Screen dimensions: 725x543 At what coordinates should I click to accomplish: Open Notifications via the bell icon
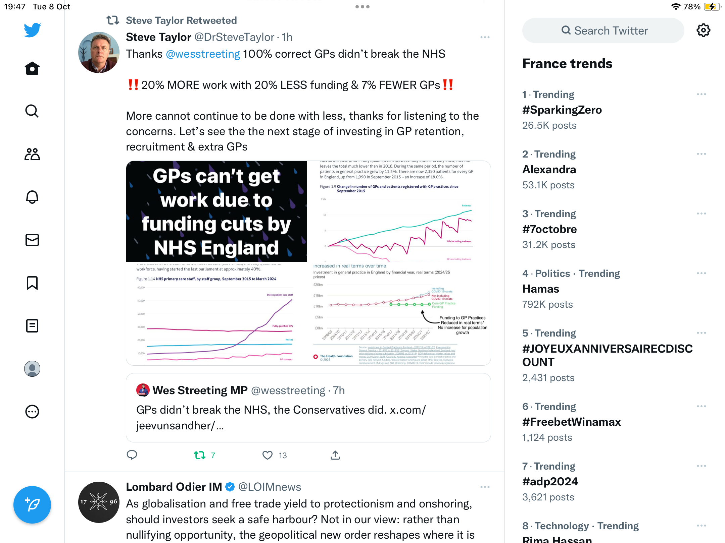pyautogui.click(x=32, y=197)
